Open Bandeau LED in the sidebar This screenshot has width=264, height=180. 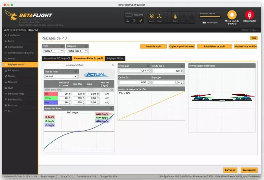20,100
